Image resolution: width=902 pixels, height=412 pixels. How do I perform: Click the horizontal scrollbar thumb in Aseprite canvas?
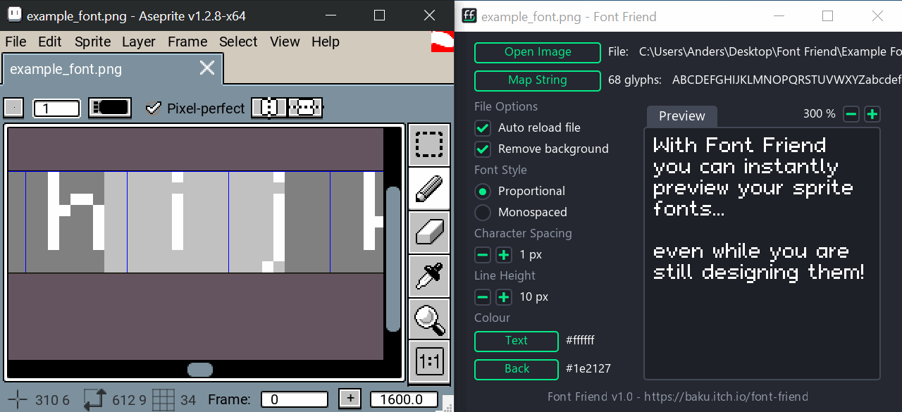click(200, 370)
